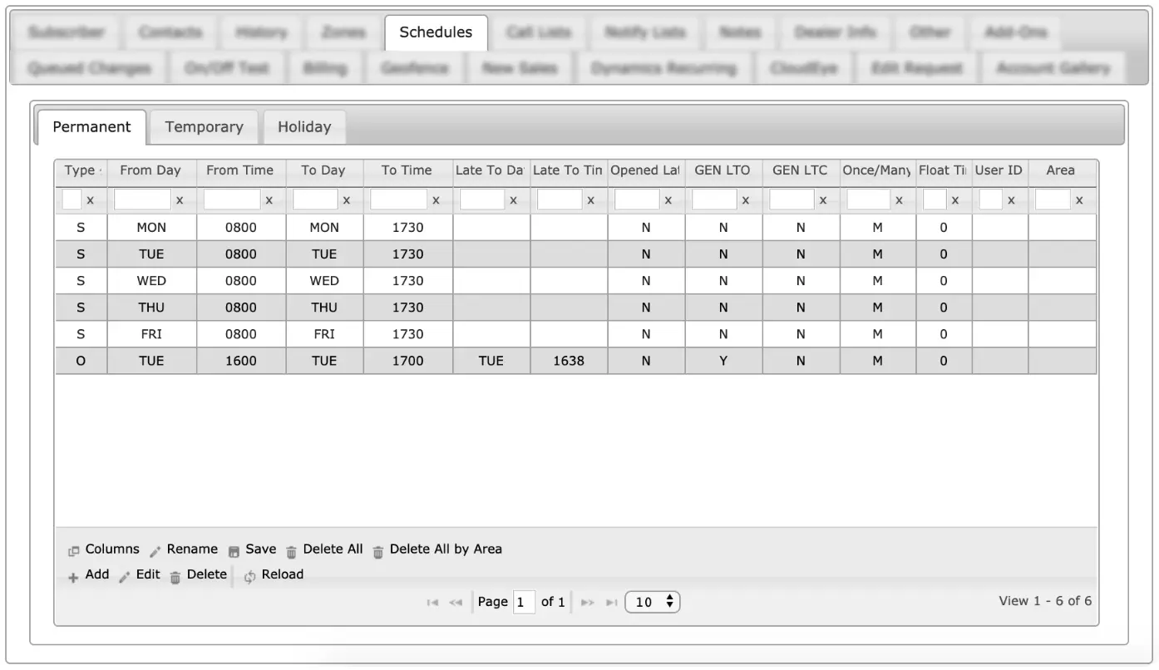The height and width of the screenshot is (670, 1159).
Task: Click the 1638 Late To Time cell
Action: (569, 361)
